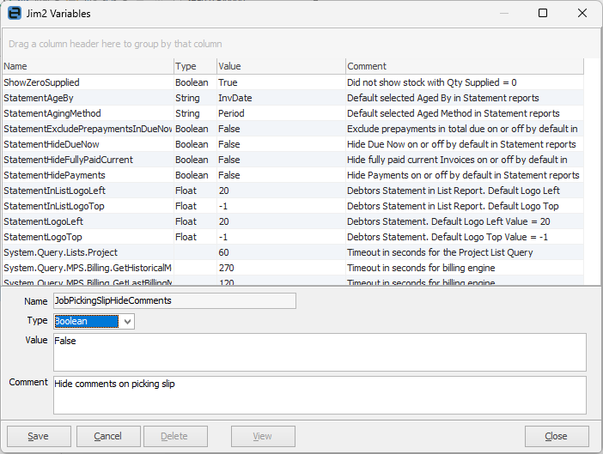
Task: Select the ShowZeroSupplied row
Action: (86, 82)
